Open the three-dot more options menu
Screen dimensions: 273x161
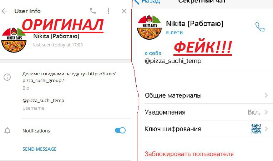(x=108, y=11)
